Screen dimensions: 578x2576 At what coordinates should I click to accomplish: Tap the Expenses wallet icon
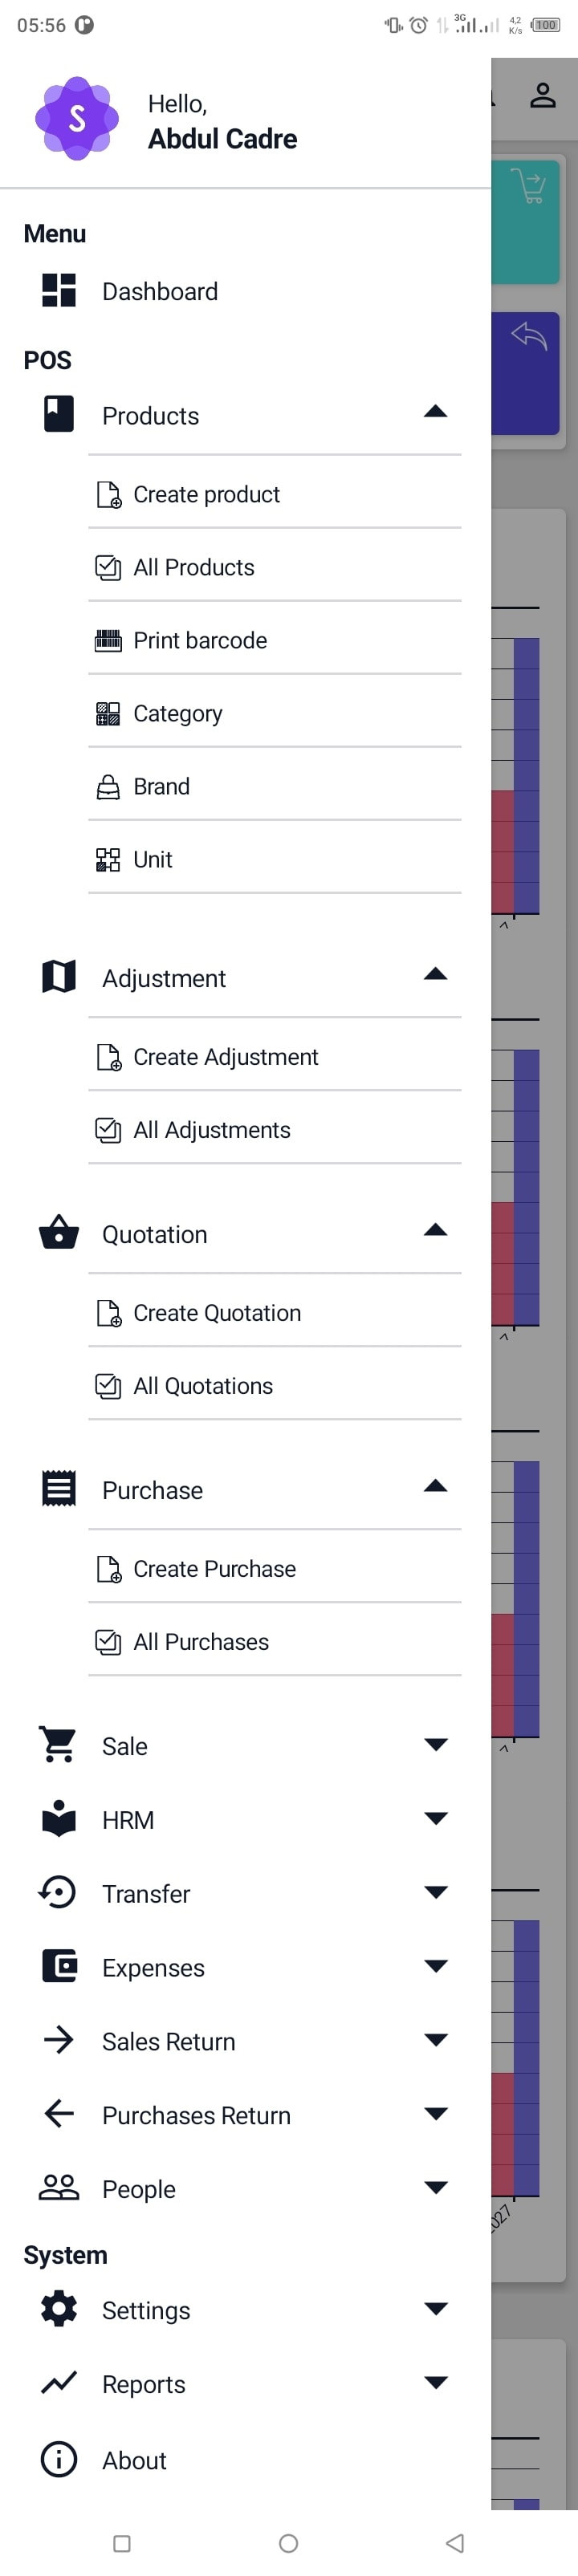59,1967
